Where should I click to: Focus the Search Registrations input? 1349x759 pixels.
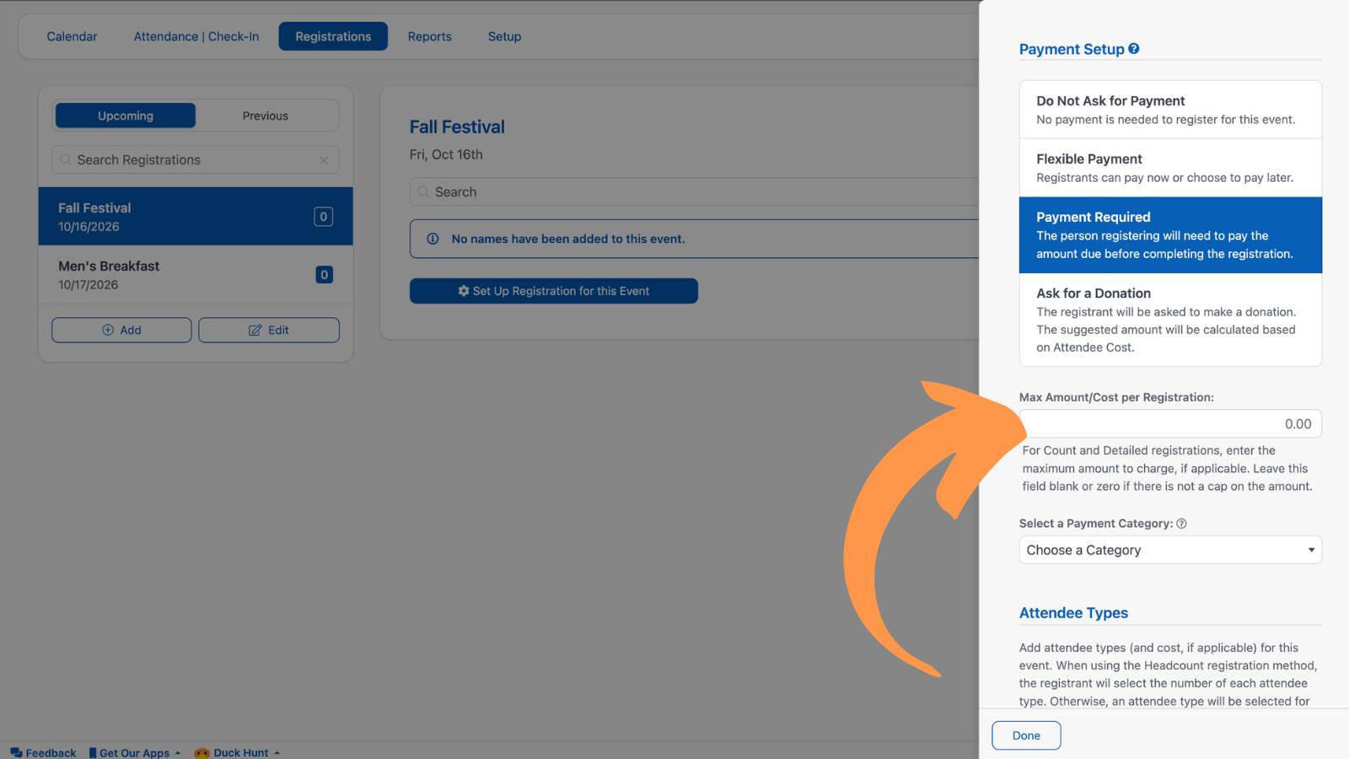[x=196, y=159]
